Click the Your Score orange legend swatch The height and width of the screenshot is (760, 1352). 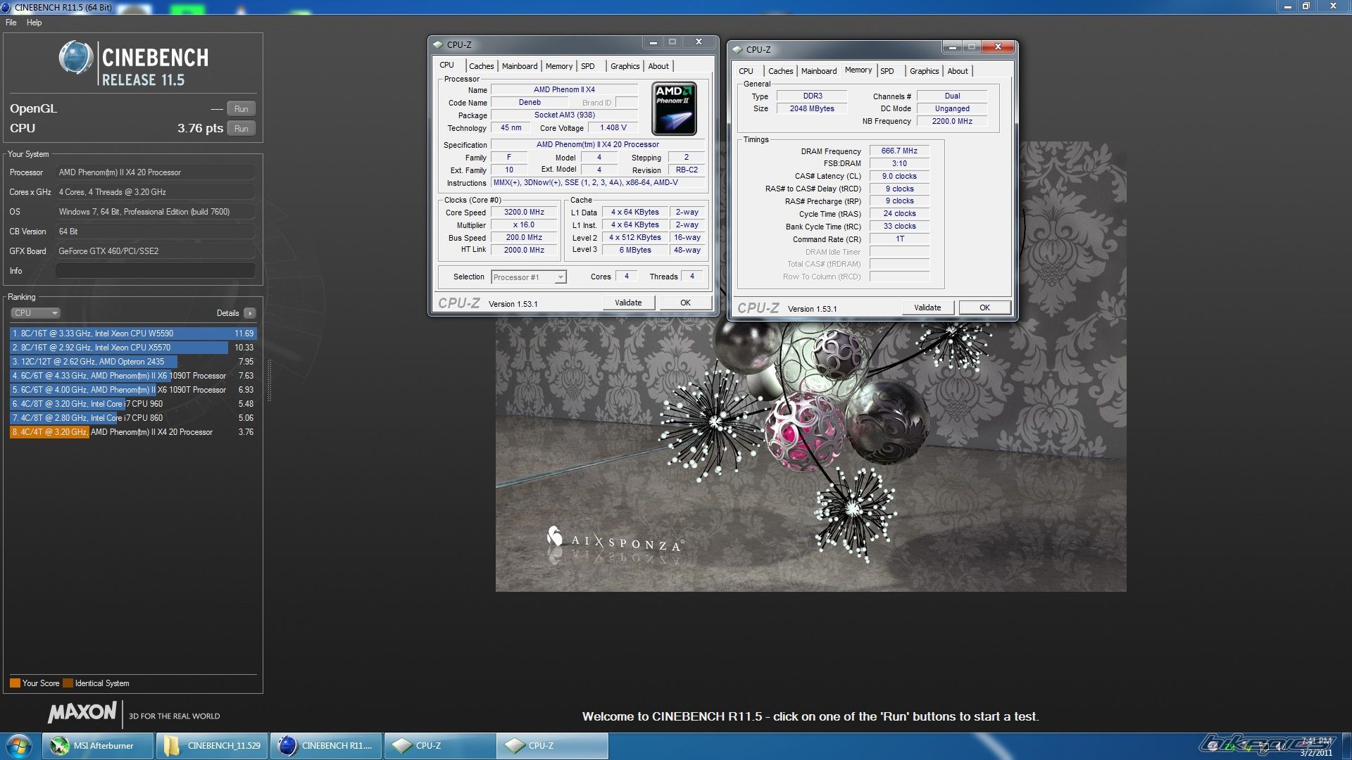15,683
